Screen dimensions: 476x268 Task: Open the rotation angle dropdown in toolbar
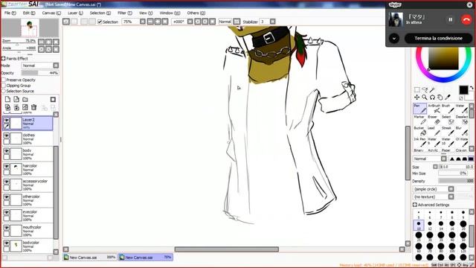190,22
